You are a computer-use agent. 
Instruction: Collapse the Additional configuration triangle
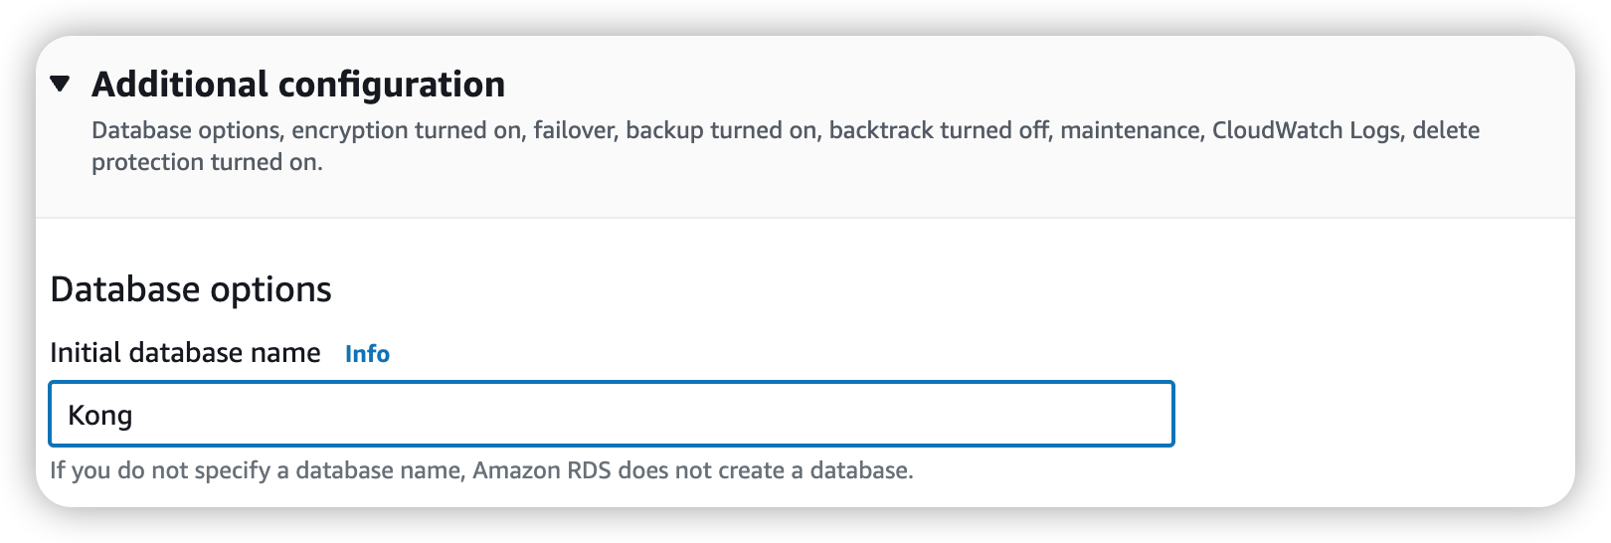pyautogui.click(x=61, y=85)
